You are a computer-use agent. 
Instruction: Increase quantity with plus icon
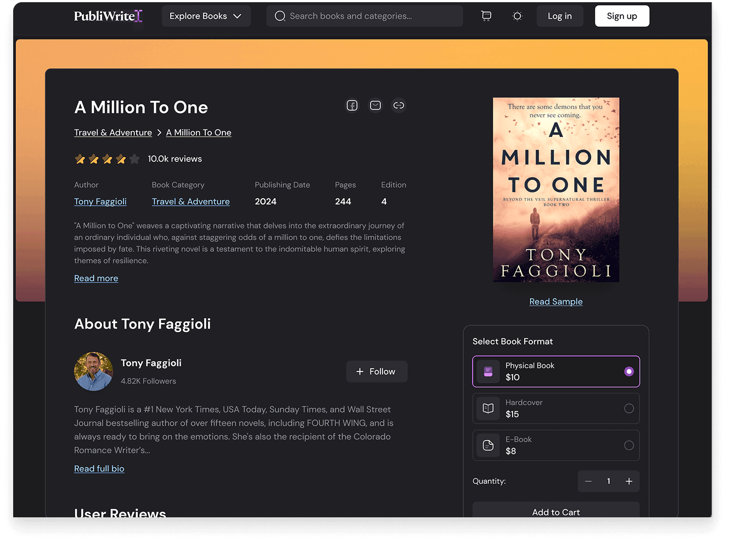tap(629, 481)
